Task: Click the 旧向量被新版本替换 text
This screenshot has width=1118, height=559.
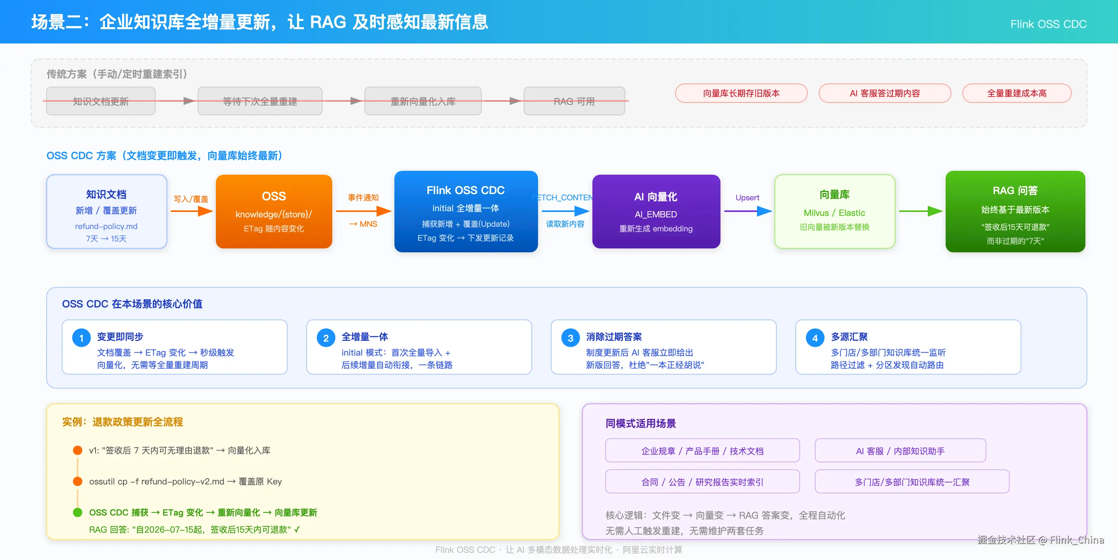Action: pos(835,227)
